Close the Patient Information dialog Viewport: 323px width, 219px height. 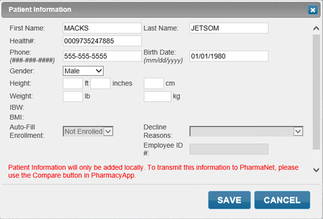click(312, 10)
